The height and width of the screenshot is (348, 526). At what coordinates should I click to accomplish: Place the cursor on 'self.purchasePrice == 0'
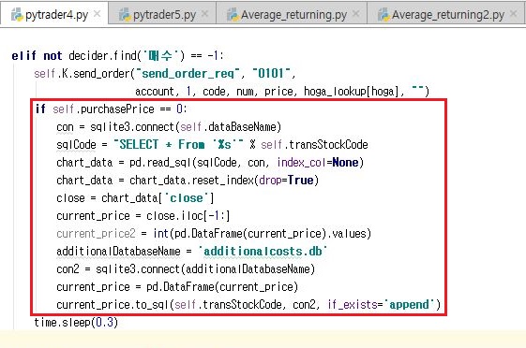pos(117,109)
